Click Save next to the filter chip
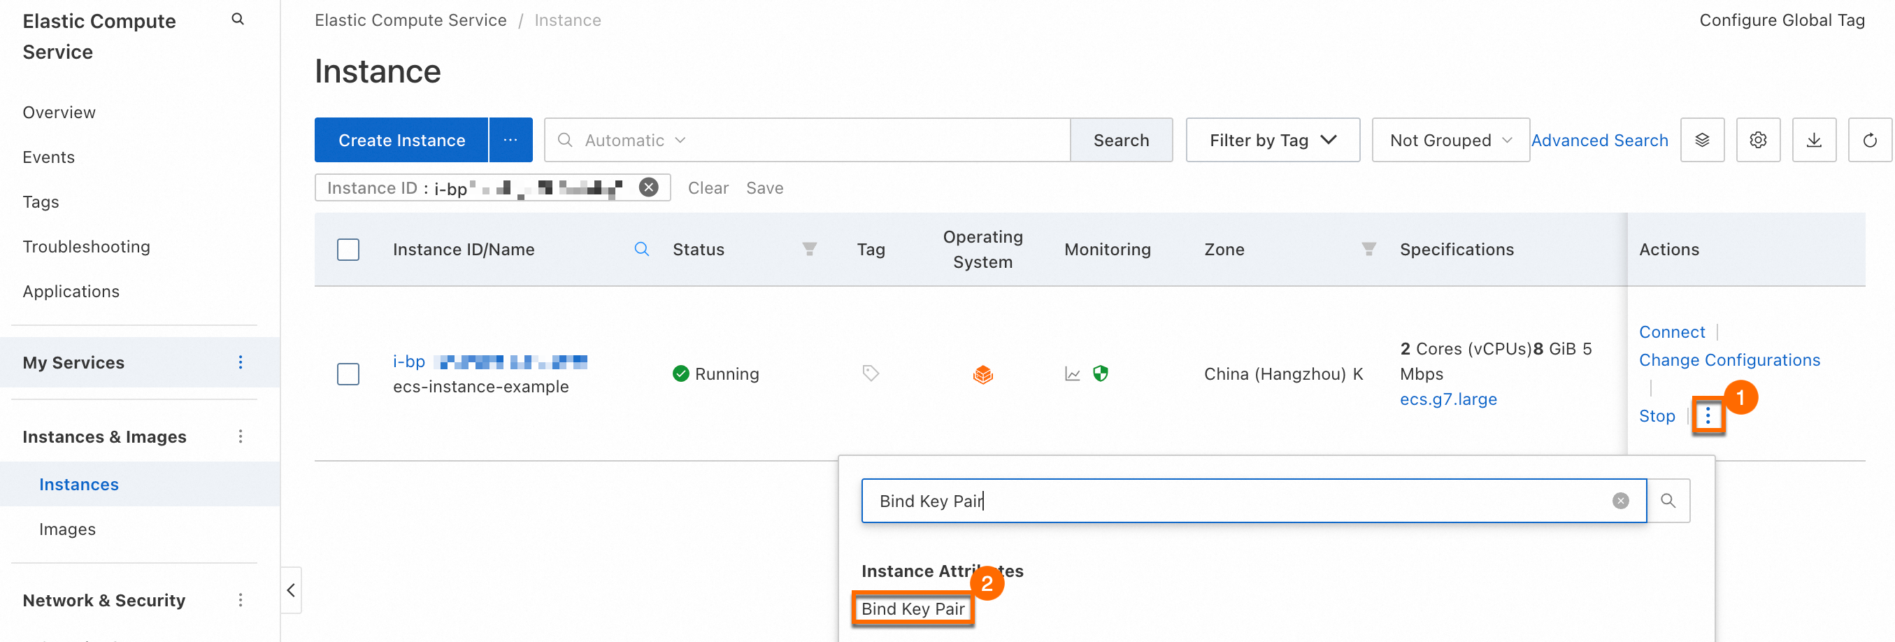Image resolution: width=1895 pixels, height=642 pixels. coord(764,187)
